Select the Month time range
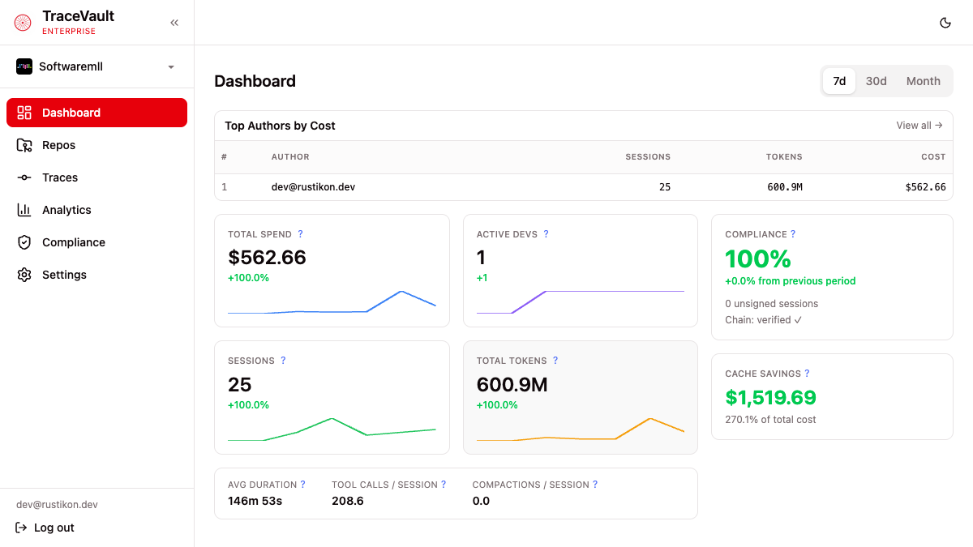Image resolution: width=973 pixels, height=547 pixels. (924, 81)
